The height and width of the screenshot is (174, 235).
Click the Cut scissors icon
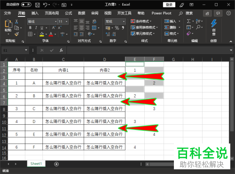[x=16, y=22]
